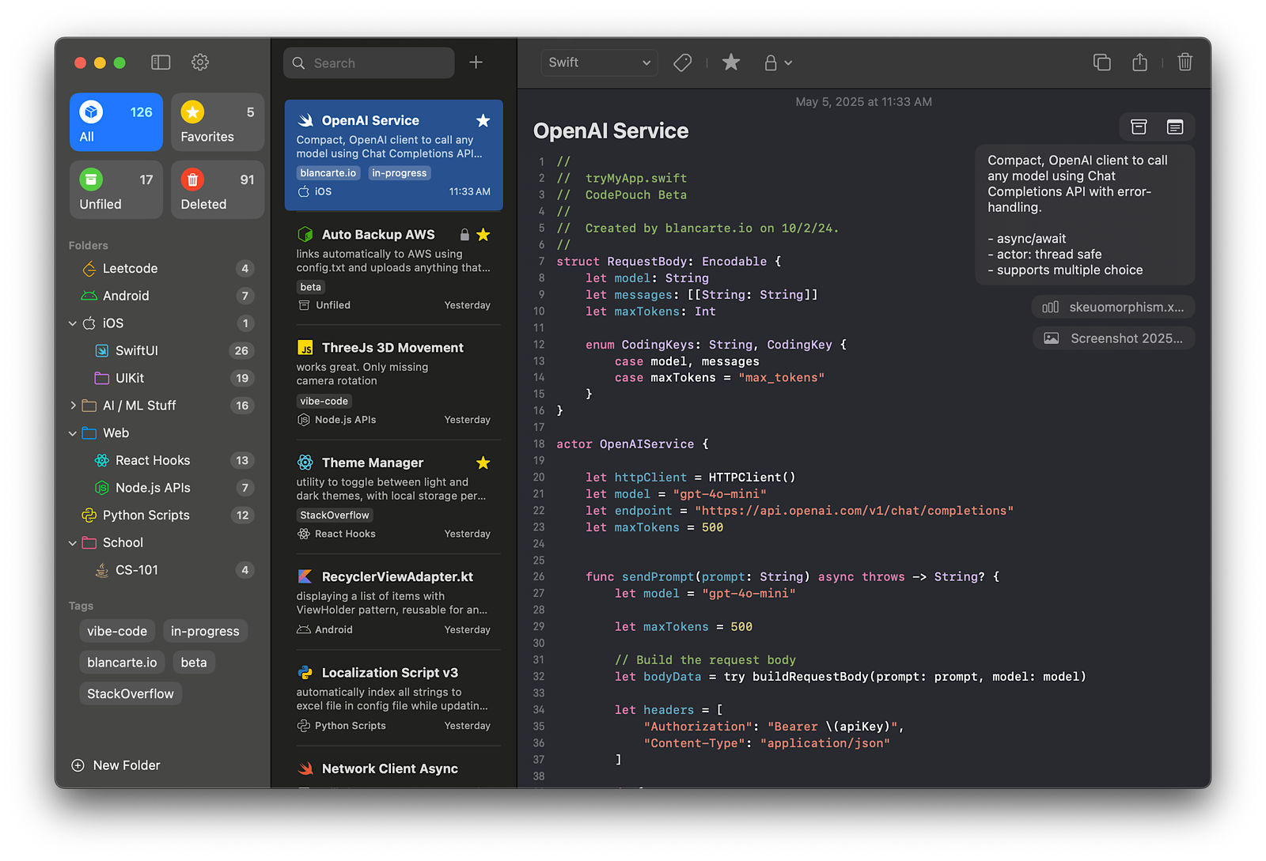The image size is (1266, 861).
Task: Click the Kotlin icon on RecyclerViewAdapter.kt
Action: point(305,576)
